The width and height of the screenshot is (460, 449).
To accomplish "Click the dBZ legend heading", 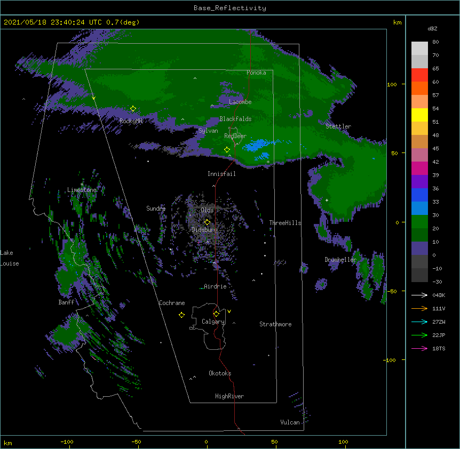I will click(432, 29).
